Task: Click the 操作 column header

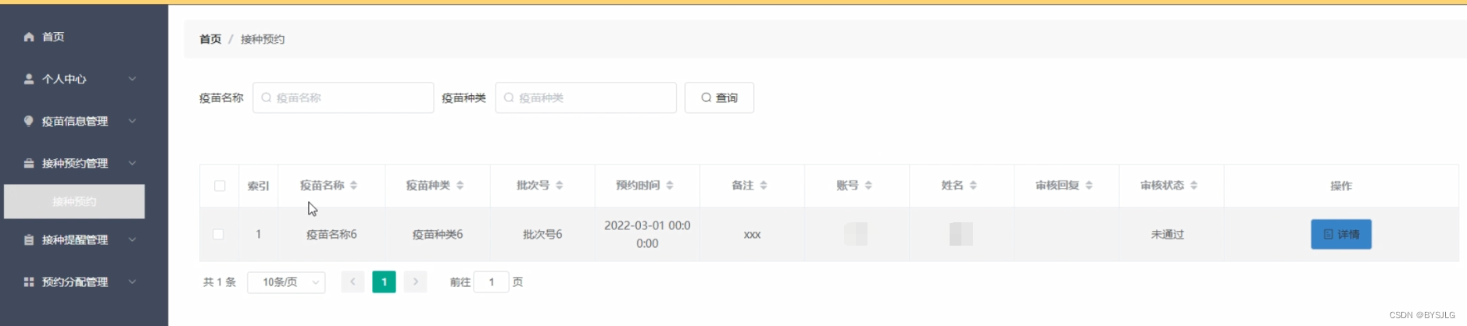Action: [1341, 186]
